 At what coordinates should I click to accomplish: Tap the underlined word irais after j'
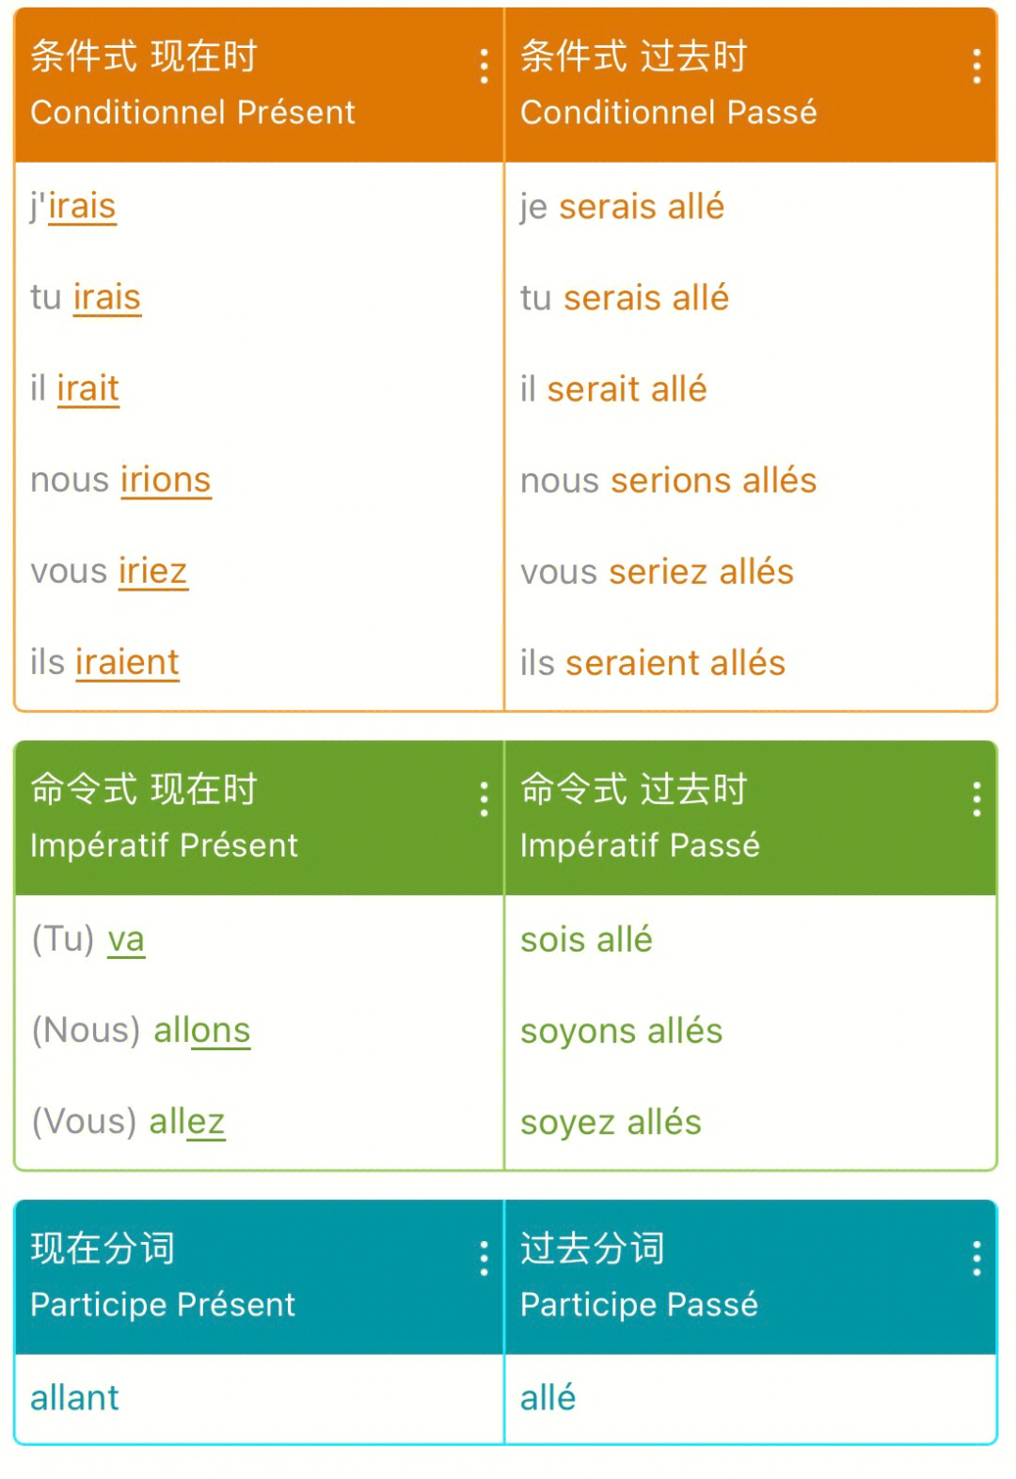click(82, 206)
